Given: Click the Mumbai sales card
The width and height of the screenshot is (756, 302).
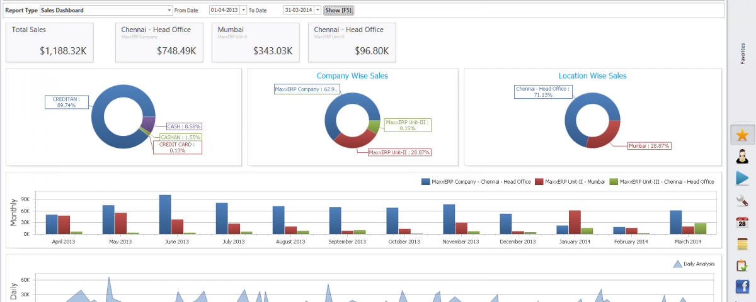Looking at the screenshot, I should 255,43.
